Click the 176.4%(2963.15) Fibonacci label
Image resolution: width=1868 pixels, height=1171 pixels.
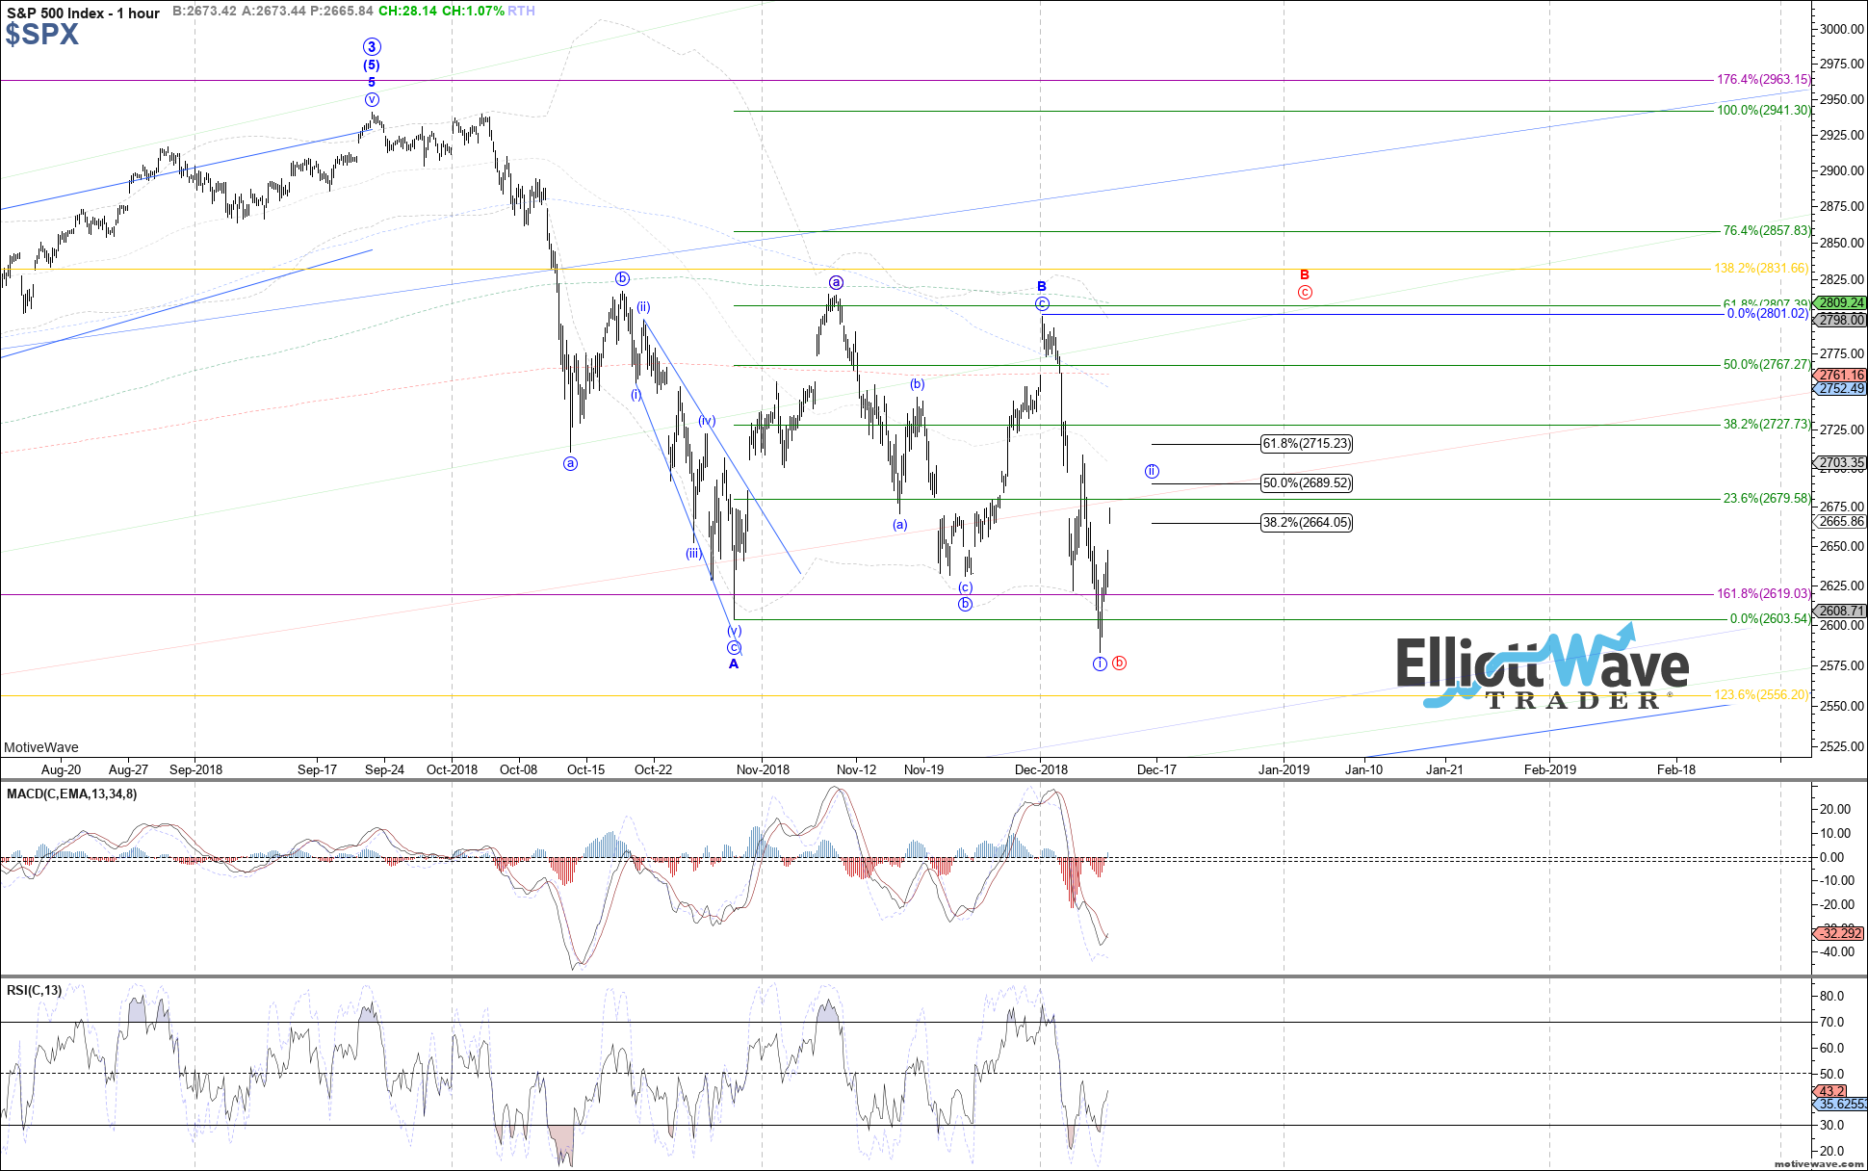click(x=1763, y=80)
